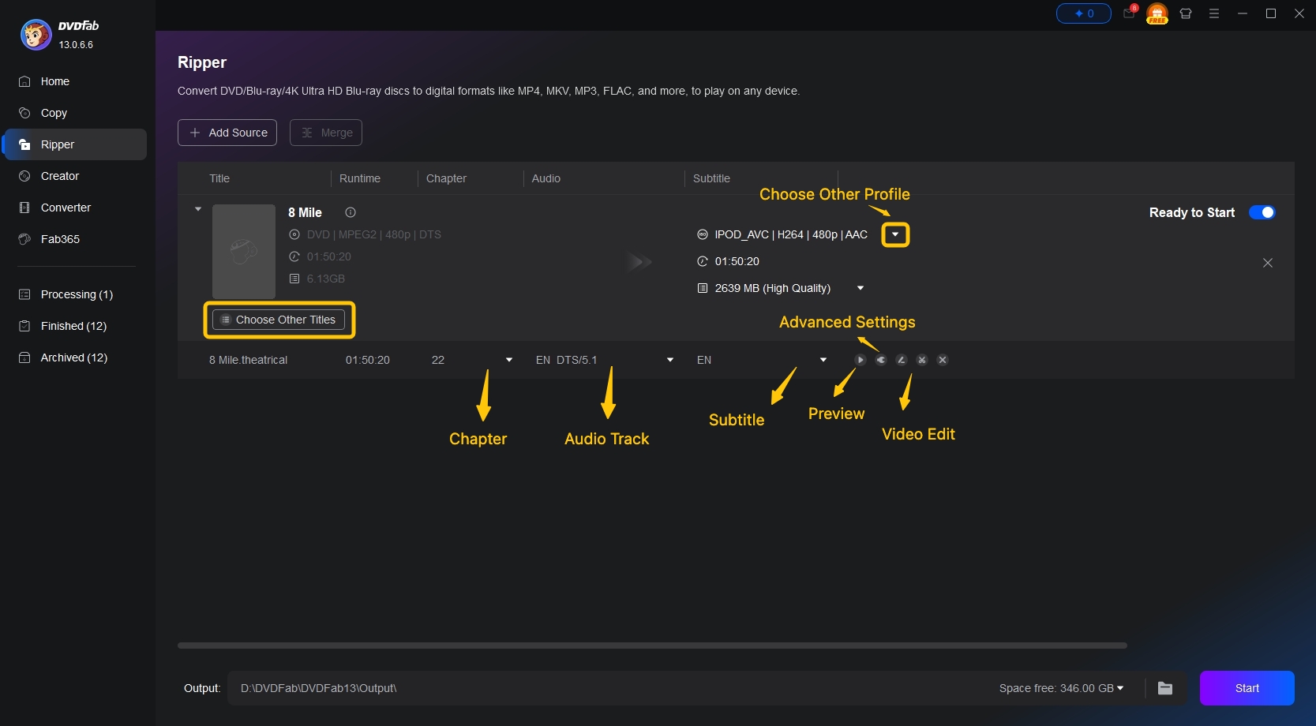Click the horizontal scrollbar of the task list
The width and height of the screenshot is (1316, 726).
click(652, 646)
